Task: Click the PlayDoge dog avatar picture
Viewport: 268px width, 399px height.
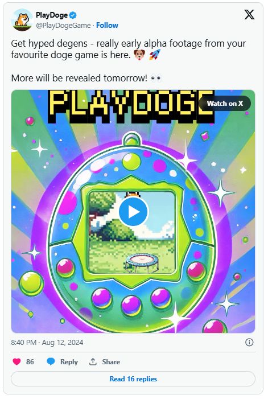Action: pos(22,20)
